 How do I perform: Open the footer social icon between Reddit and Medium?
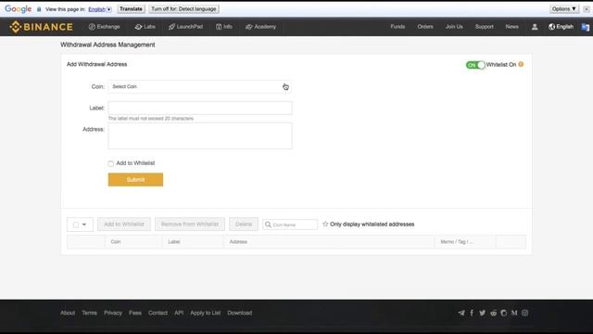[504, 313]
